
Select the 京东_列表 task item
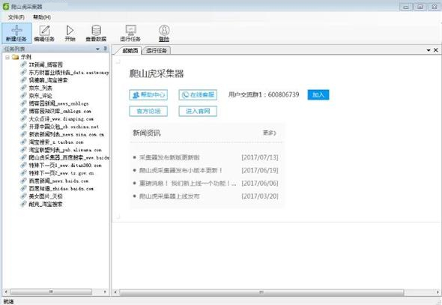pos(40,88)
